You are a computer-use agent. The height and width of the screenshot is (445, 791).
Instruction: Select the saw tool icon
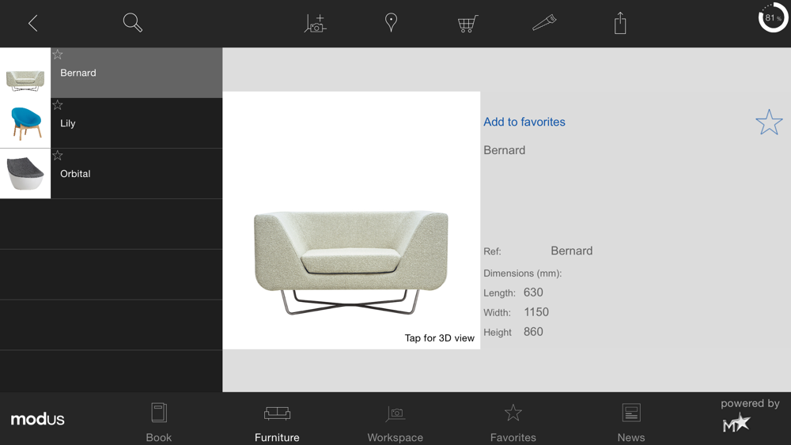pyautogui.click(x=544, y=23)
